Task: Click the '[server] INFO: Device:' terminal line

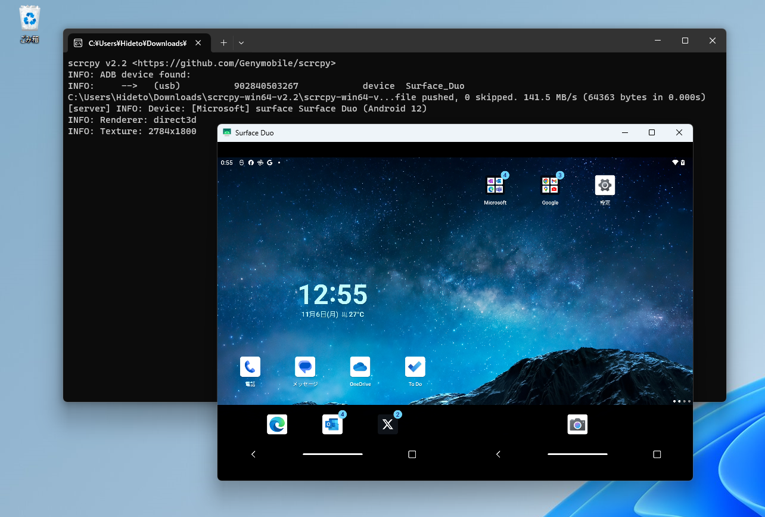Action: [247, 109]
